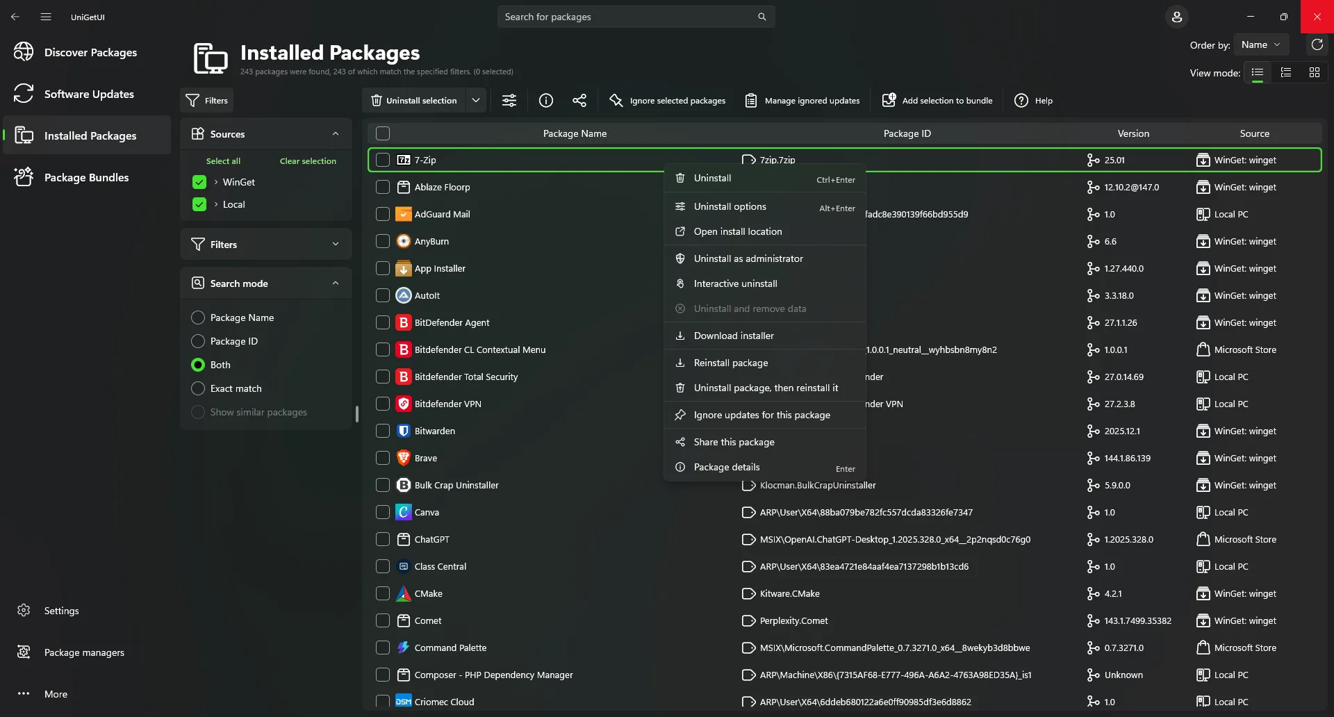Open the installation options sliders icon
The height and width of the screenshot is (717, 1334).
(509, 101)
